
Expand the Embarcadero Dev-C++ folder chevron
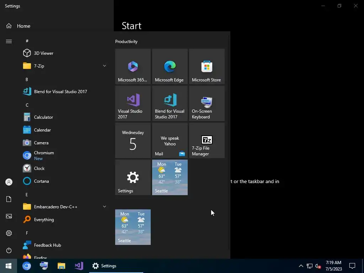105,207
